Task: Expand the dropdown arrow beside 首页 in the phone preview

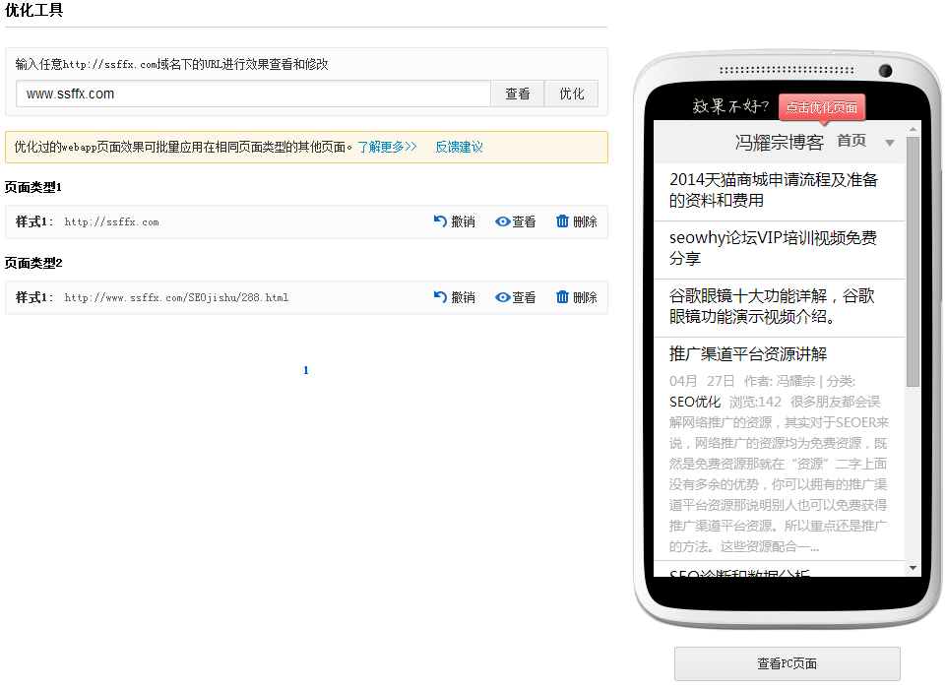Action: [x=889, y=143]
